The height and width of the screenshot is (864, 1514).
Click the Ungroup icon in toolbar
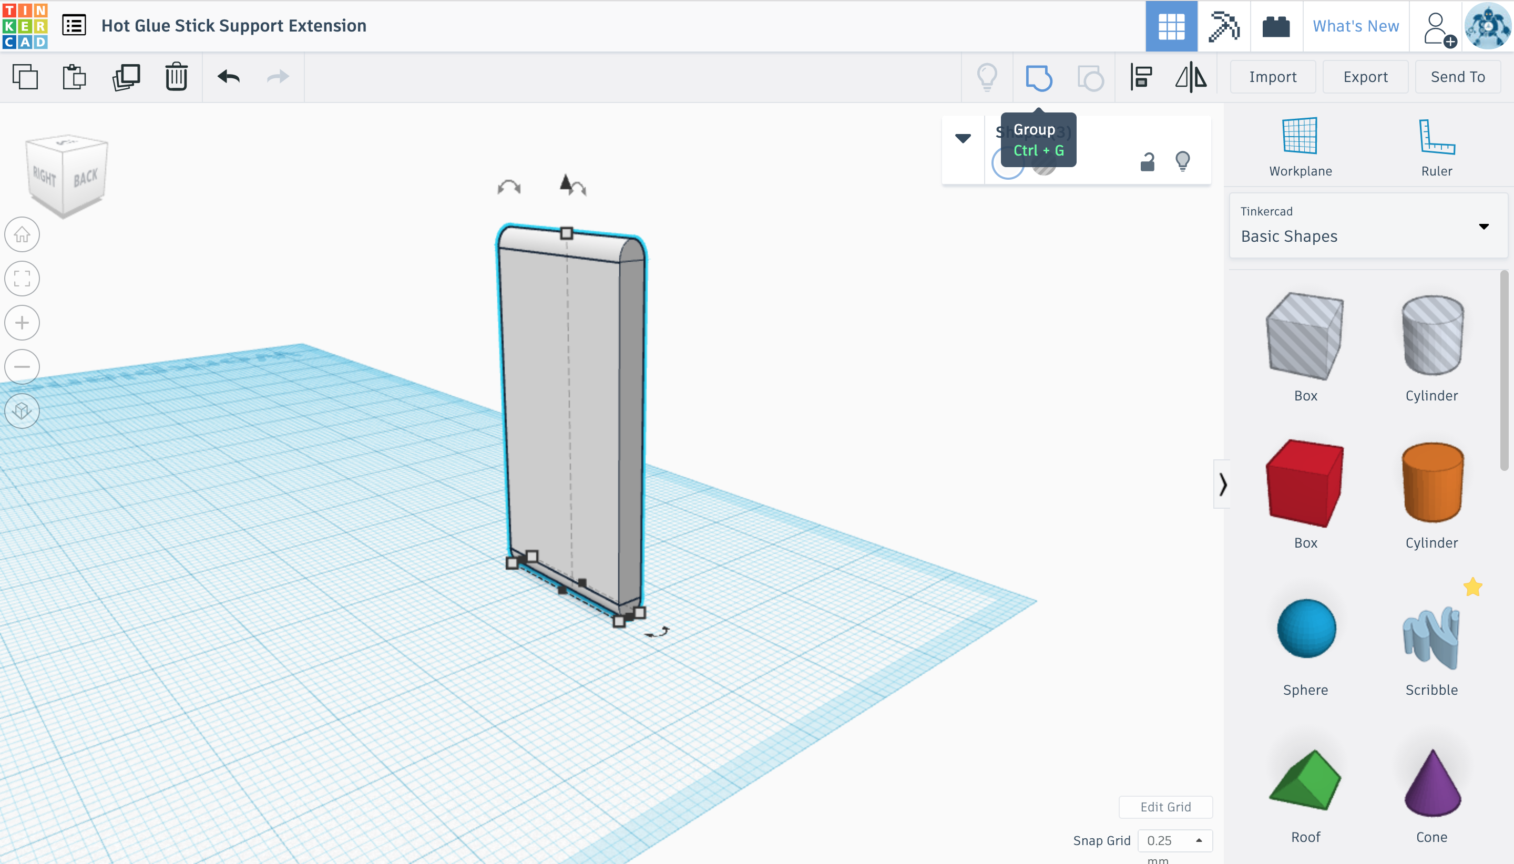(1090, 77)
